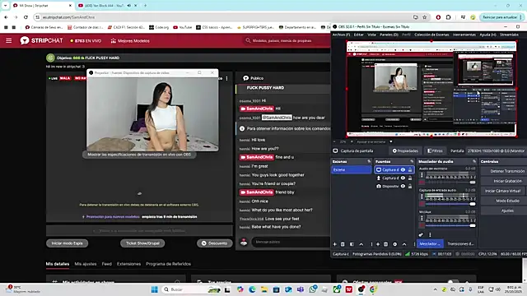Image resolution: width=527 pixels, height=296 pixels.
Task: Open the stream options three-dot menu
Action: [x=227, y=78]
